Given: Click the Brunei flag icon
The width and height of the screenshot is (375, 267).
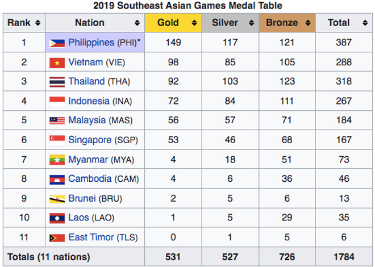Looking at the screenshot, I should [57, 199].
